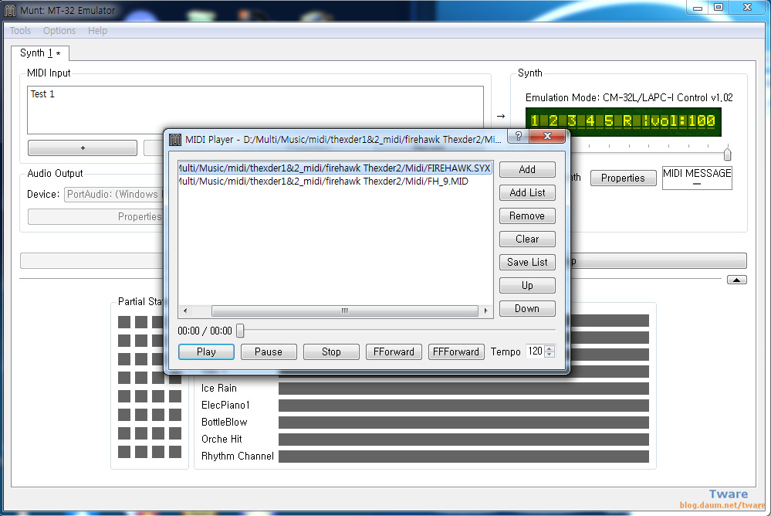Click the Add List button

coord(527,192)
